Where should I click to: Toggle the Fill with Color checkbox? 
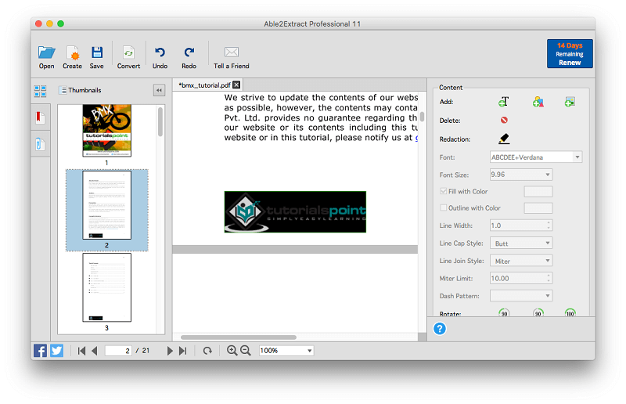coord(443,191)
